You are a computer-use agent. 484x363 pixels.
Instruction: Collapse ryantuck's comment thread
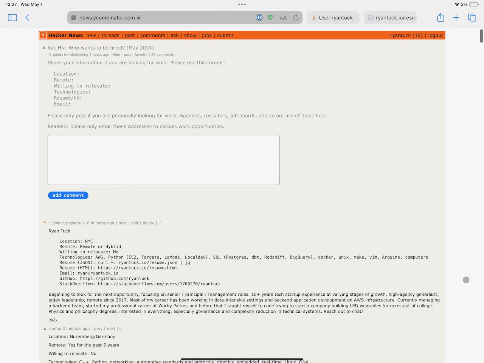[159, 223]
